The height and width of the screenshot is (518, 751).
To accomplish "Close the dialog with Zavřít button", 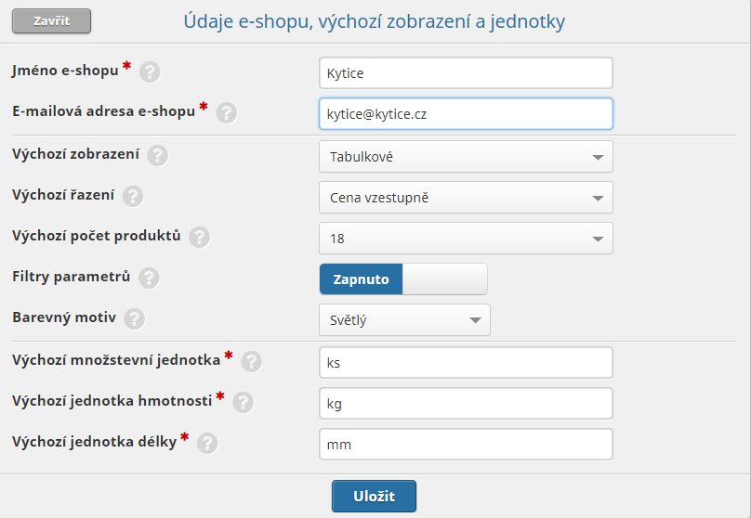I will pos(52,21).
